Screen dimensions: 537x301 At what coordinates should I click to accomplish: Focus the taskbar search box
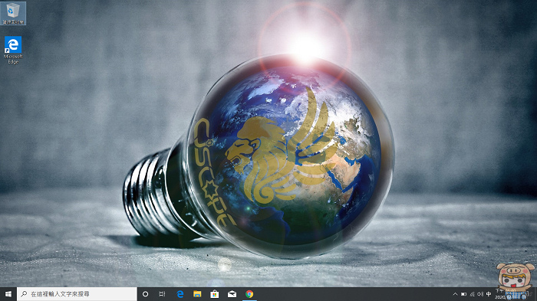(77, 294)
